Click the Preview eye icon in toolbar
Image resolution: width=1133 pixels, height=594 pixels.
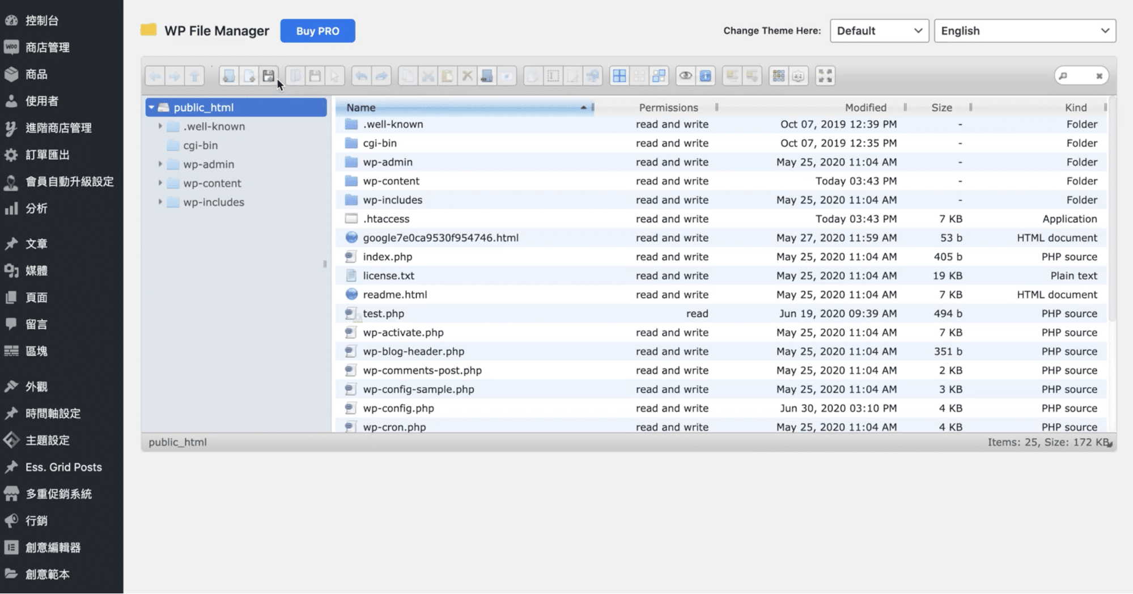[685, 76]
